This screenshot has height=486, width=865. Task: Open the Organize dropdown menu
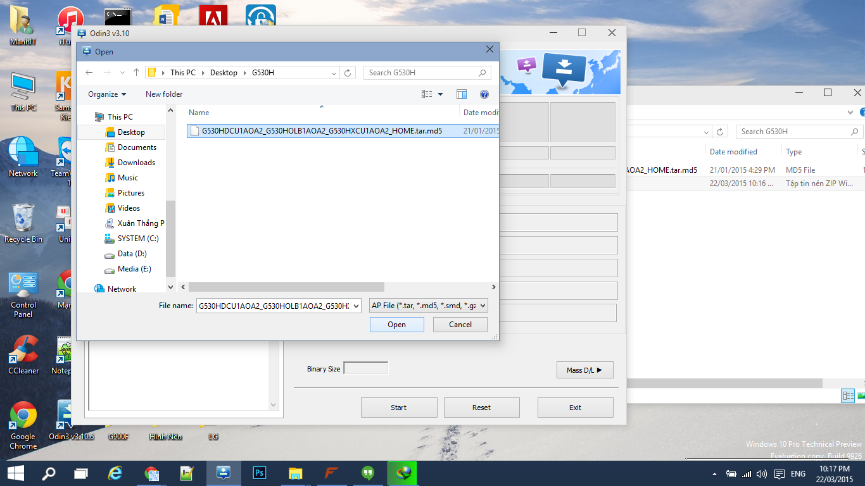point(107,94)
